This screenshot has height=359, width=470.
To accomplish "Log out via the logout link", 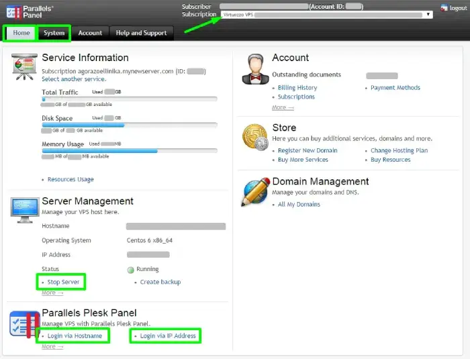I will tap(458, 8).
